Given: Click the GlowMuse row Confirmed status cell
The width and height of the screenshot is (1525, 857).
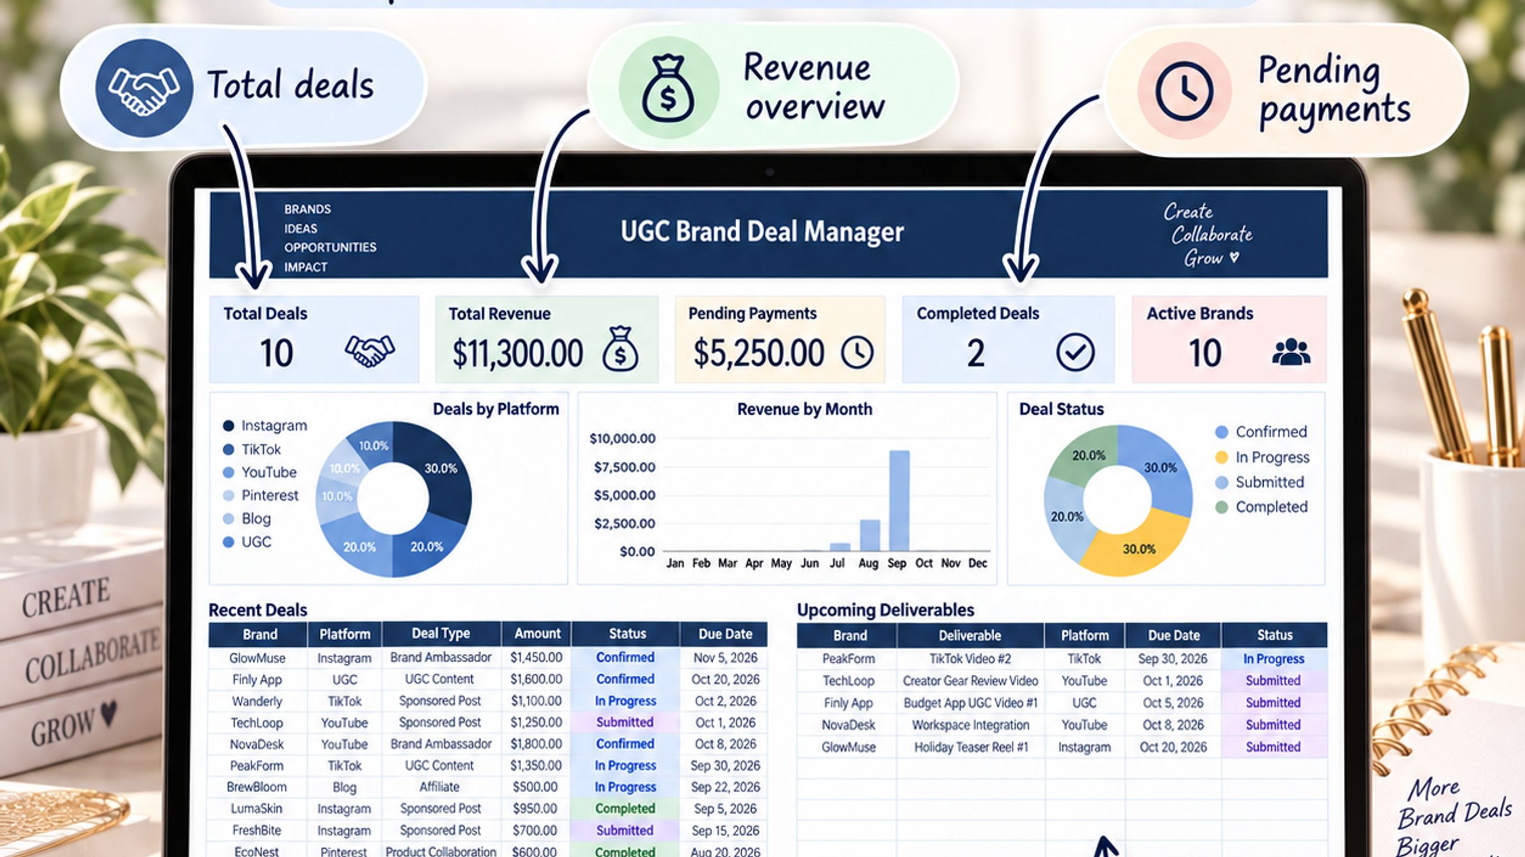Looking at the screenshot, I should pos(625,657).
